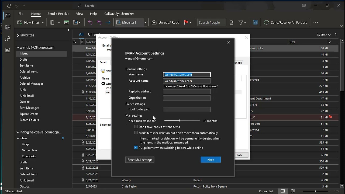Click the Reply arrow icon
The image size is (345, 194).
coord(90,22)
